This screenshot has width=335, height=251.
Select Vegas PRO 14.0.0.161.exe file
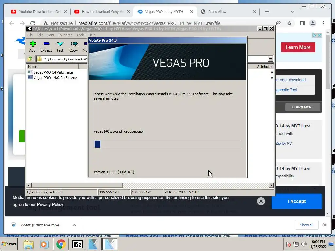point(55,78)
